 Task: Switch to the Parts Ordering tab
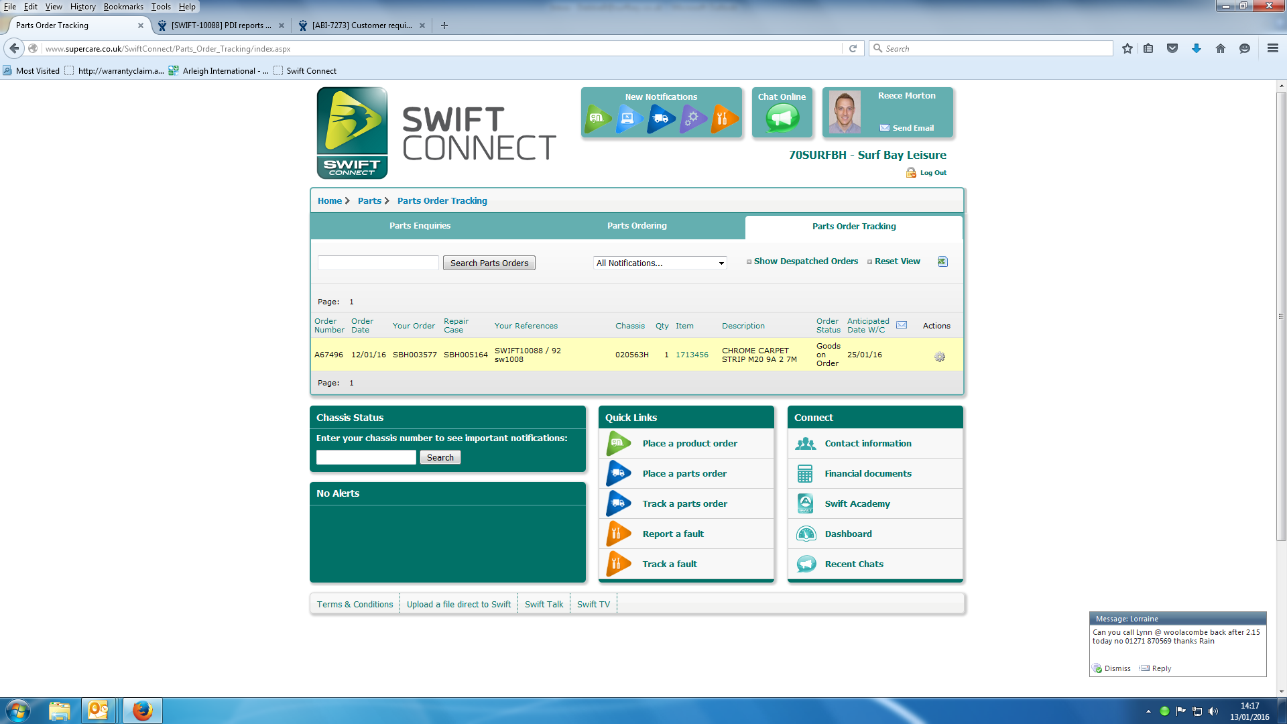coord(637,226)
